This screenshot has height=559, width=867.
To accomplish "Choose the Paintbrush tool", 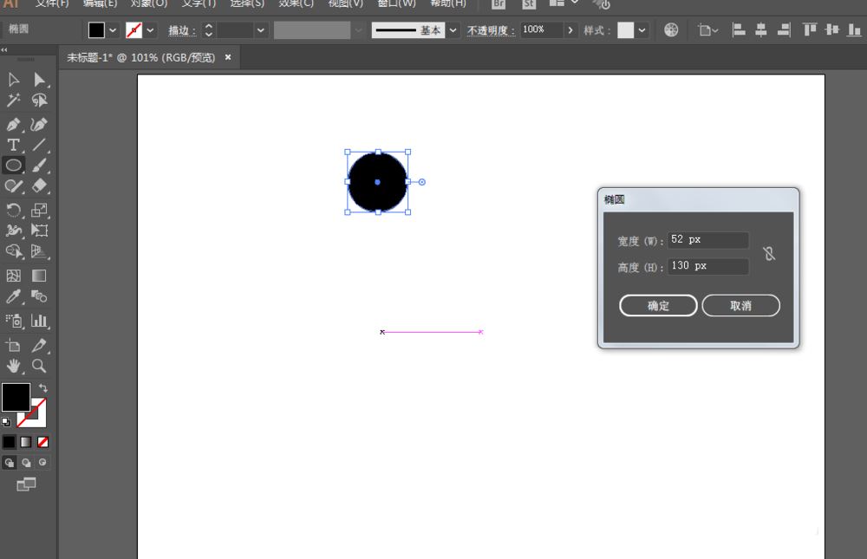I will pos(40,166).
